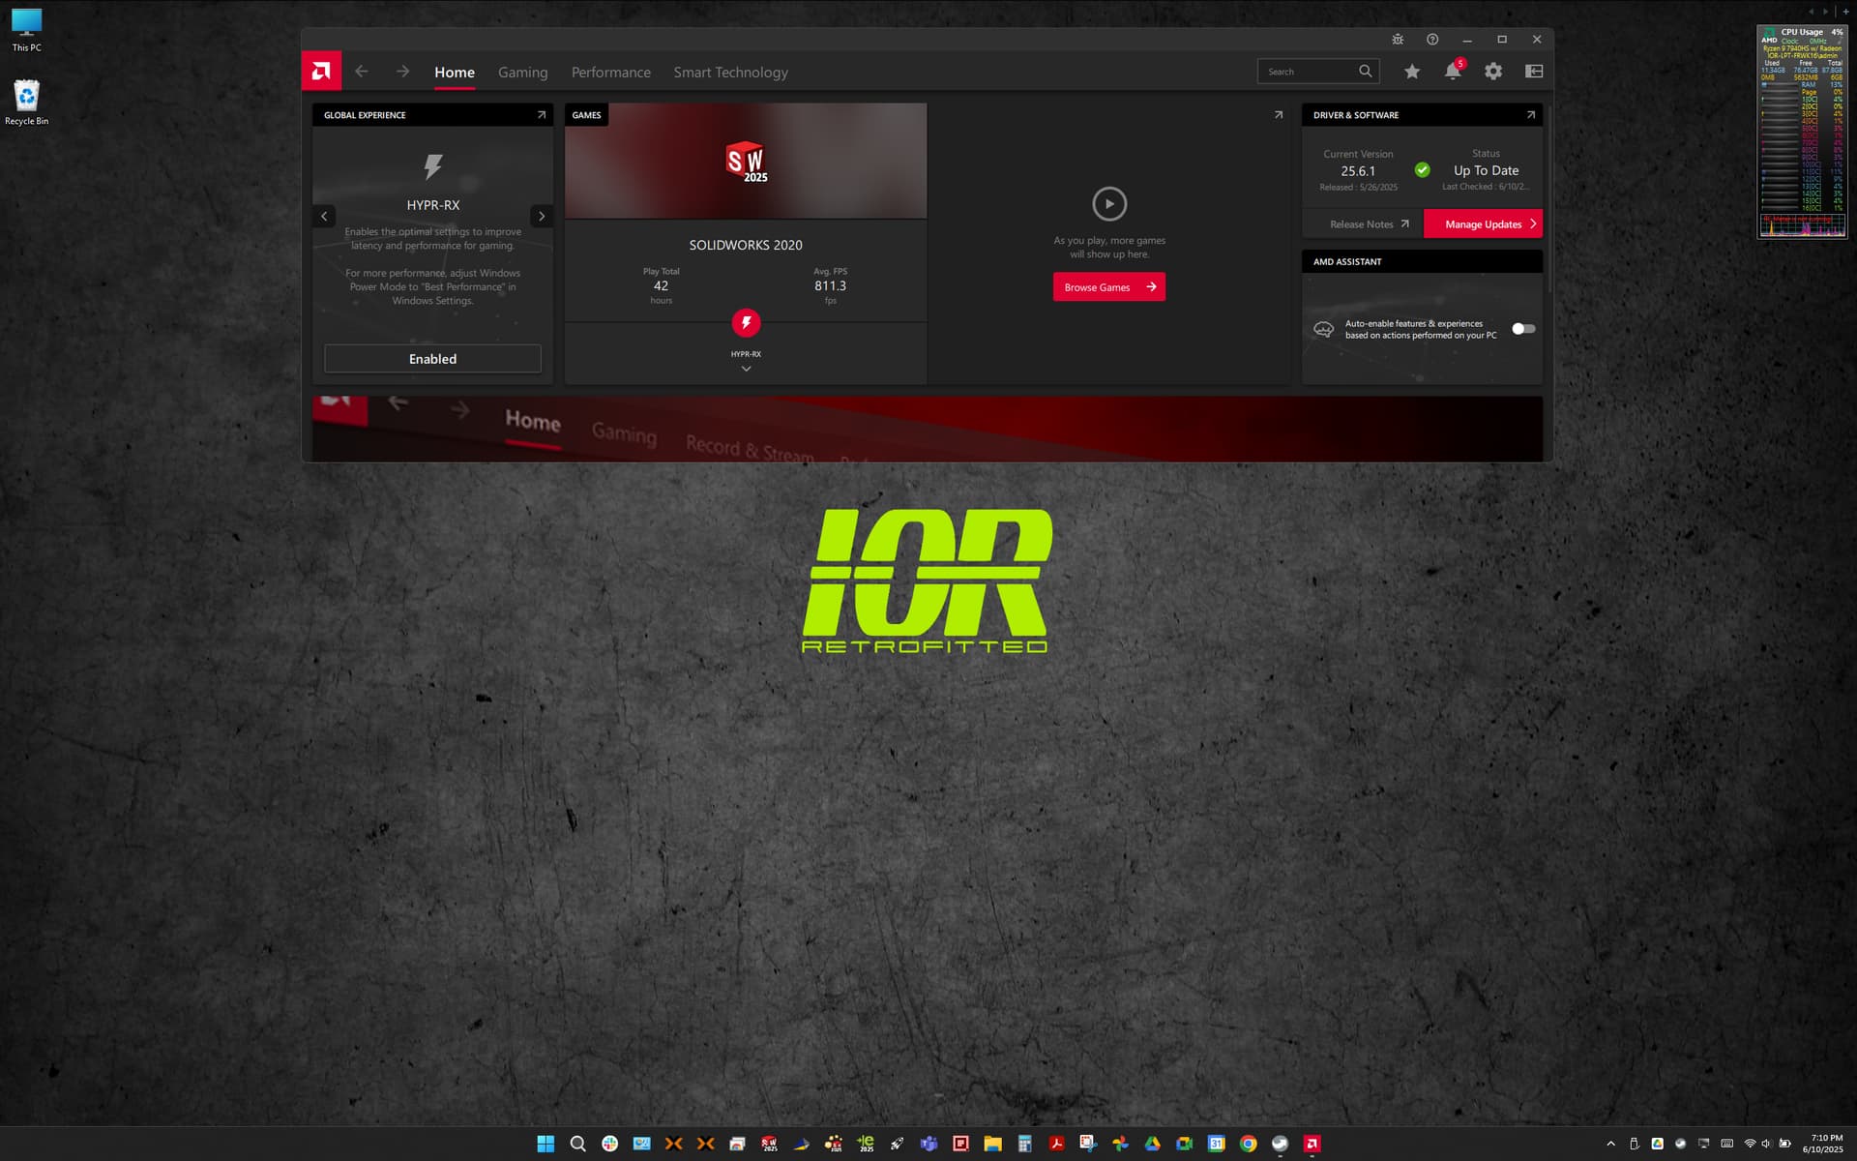The height and width of the screenshot is (1161, 1857).
Task: Open Google Chrome from taskbar
Action: coord(1248,1144)
